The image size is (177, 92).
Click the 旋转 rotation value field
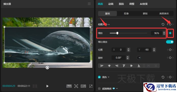(x=119, y=58)
